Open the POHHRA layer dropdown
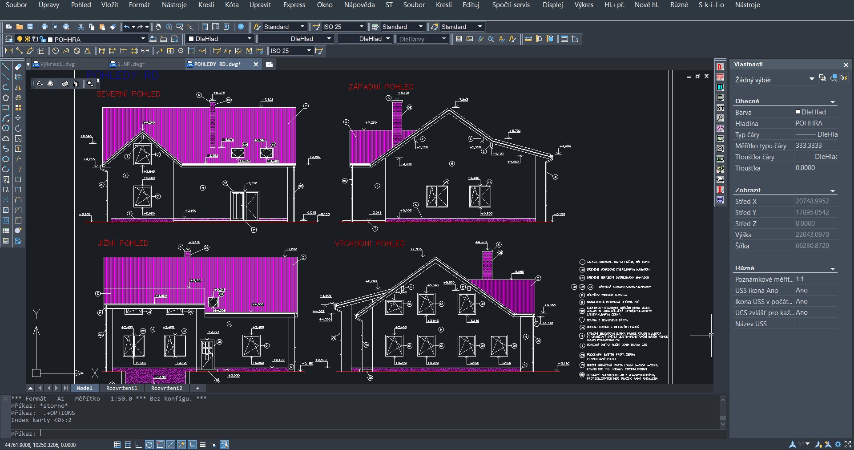This screenshot has height=450, width=854. (x=143, y=39)
